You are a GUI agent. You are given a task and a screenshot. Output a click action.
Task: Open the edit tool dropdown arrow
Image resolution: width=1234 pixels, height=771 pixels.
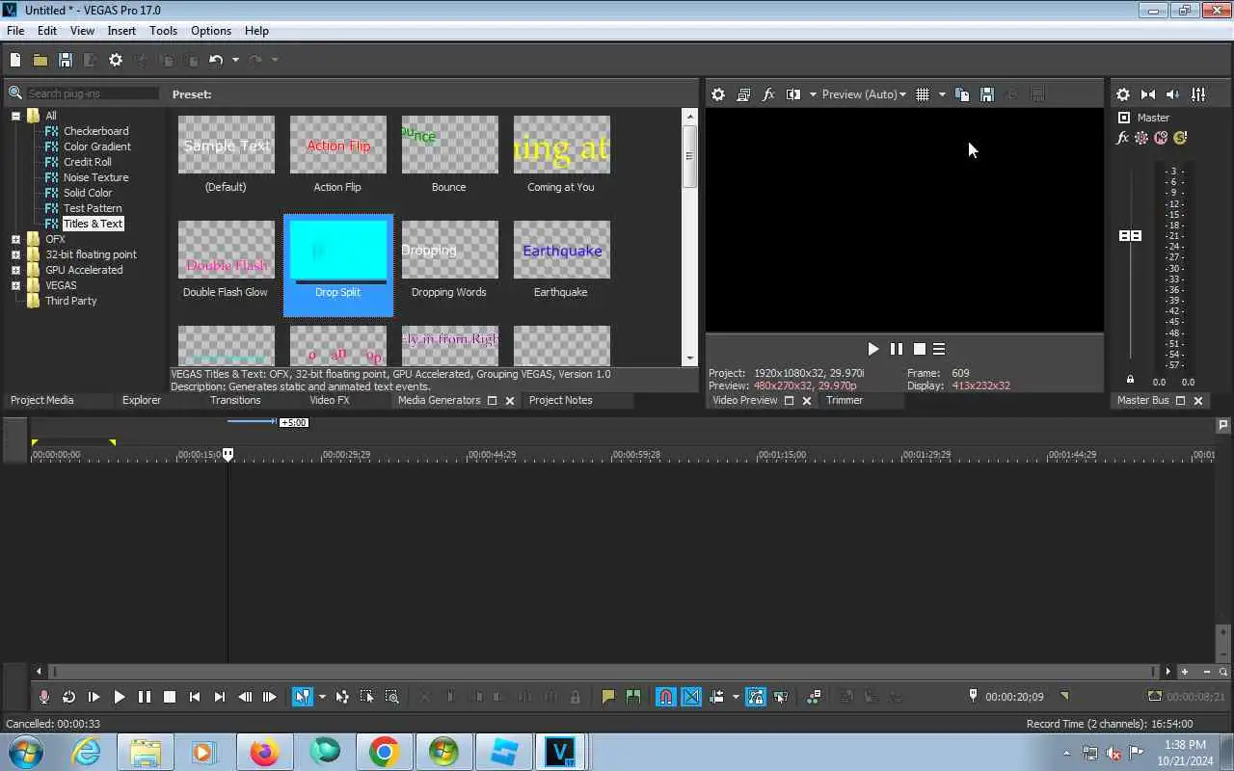[322, 697]
